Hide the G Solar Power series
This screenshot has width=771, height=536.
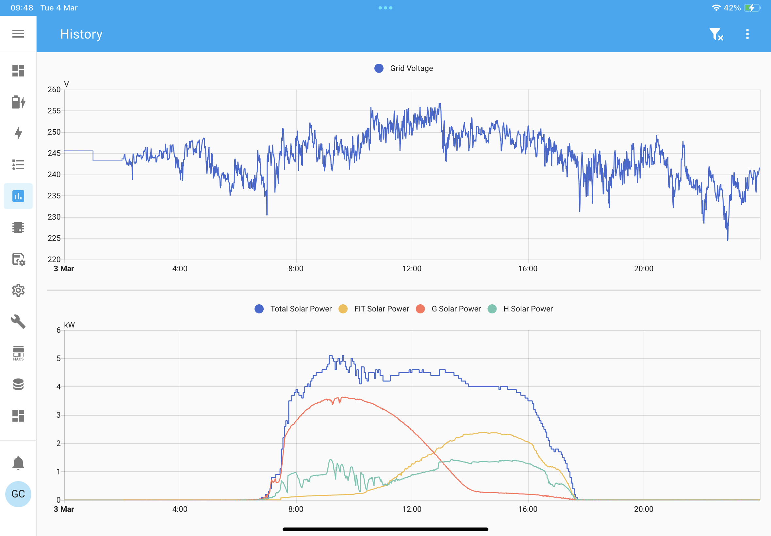[449, 309]
